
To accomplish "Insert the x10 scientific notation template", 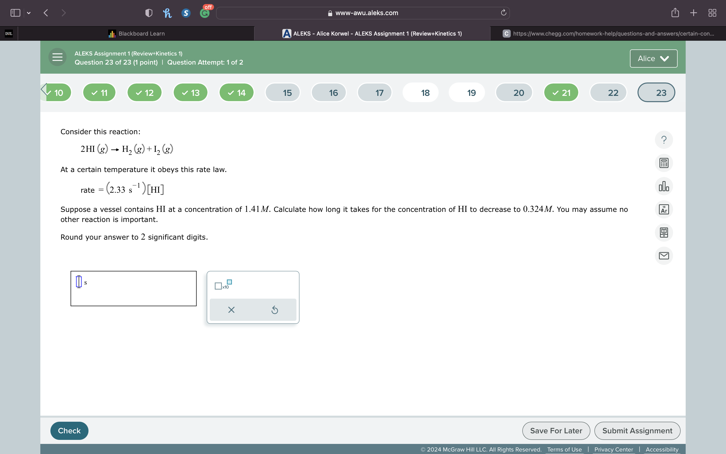I will (x=222, y=285).
